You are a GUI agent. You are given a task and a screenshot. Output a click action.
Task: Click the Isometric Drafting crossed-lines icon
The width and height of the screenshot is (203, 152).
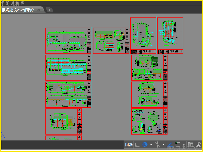tap(158, 145)
